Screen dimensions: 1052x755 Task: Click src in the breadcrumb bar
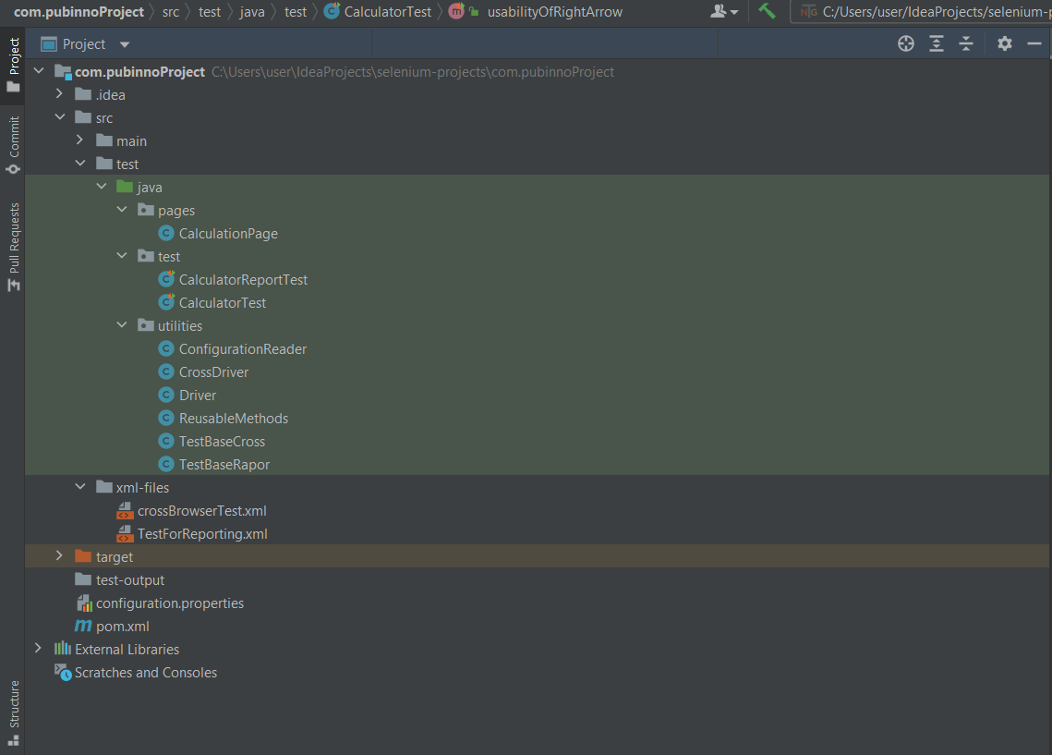[x=171, y=11]
